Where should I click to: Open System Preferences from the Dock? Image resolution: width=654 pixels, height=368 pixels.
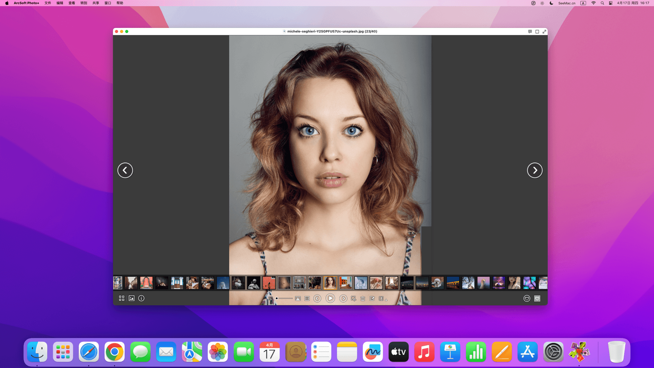(x=553, y=352)
